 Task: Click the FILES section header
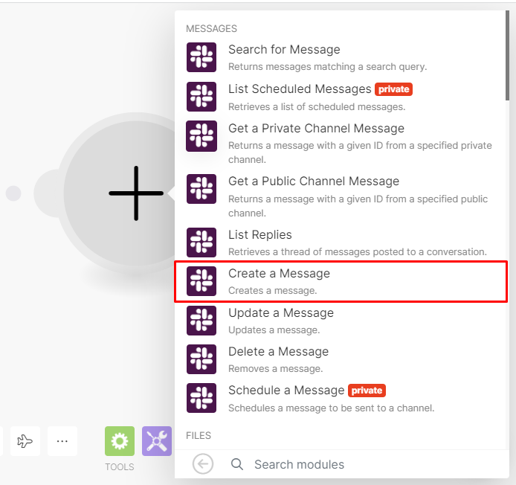(199, 436)
